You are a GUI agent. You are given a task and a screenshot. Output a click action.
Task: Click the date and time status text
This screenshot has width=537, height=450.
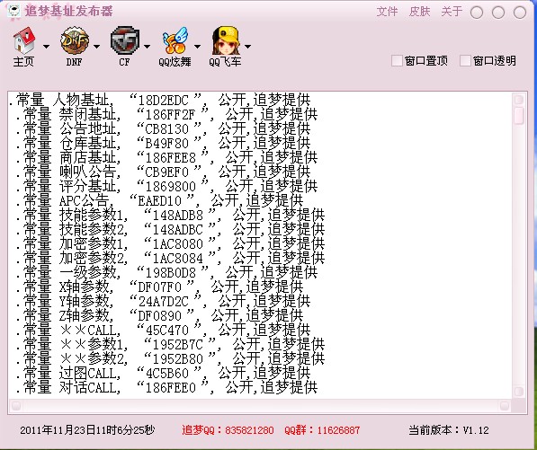(x=87, y=430)
